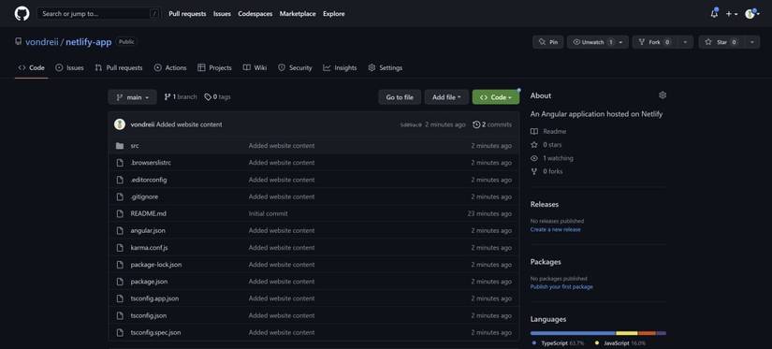Viewport: 772px width, 349px height.
Task: Open the Initial commit message link
Action: point(268,213)
